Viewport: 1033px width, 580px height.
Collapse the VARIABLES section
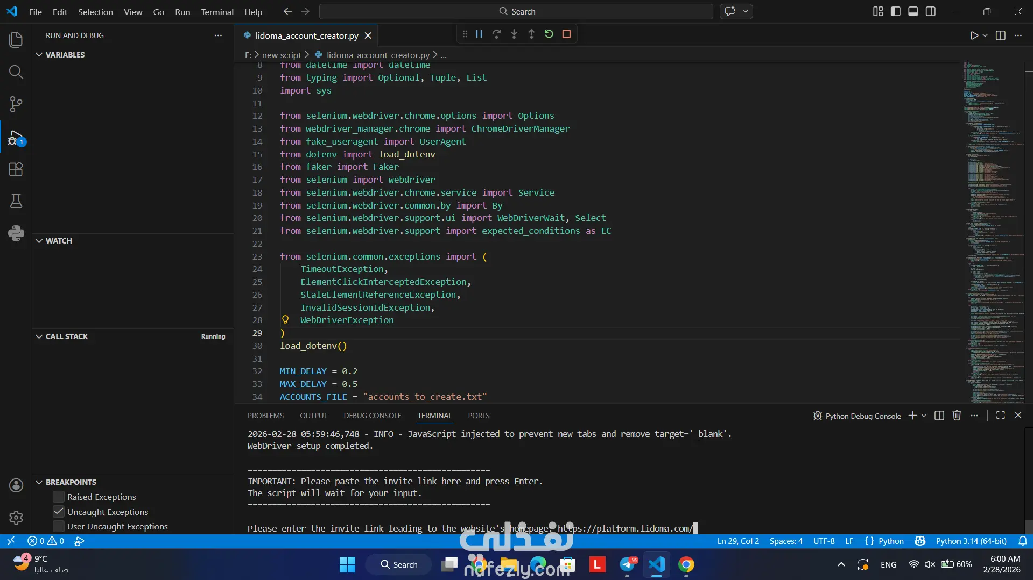click(39, 55)
